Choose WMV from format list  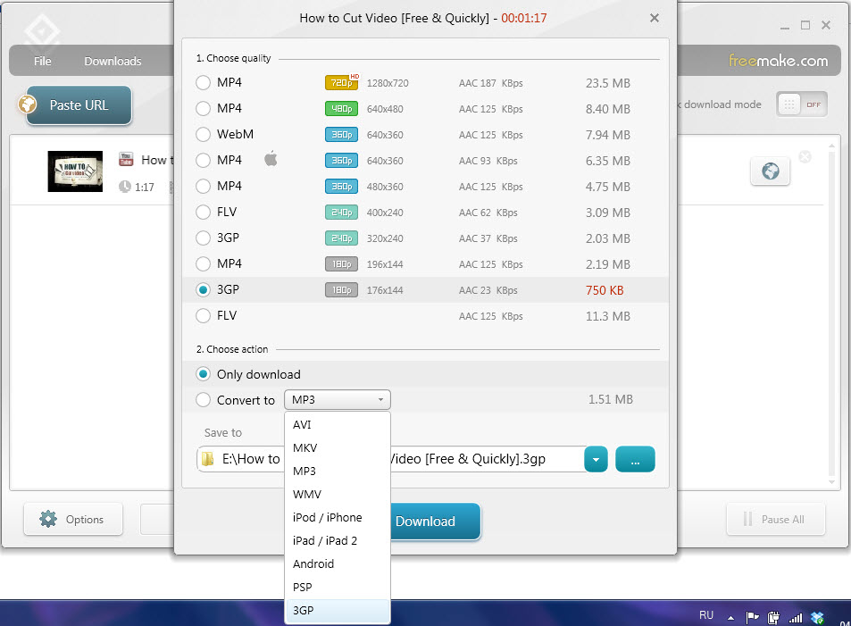point(337,495)
